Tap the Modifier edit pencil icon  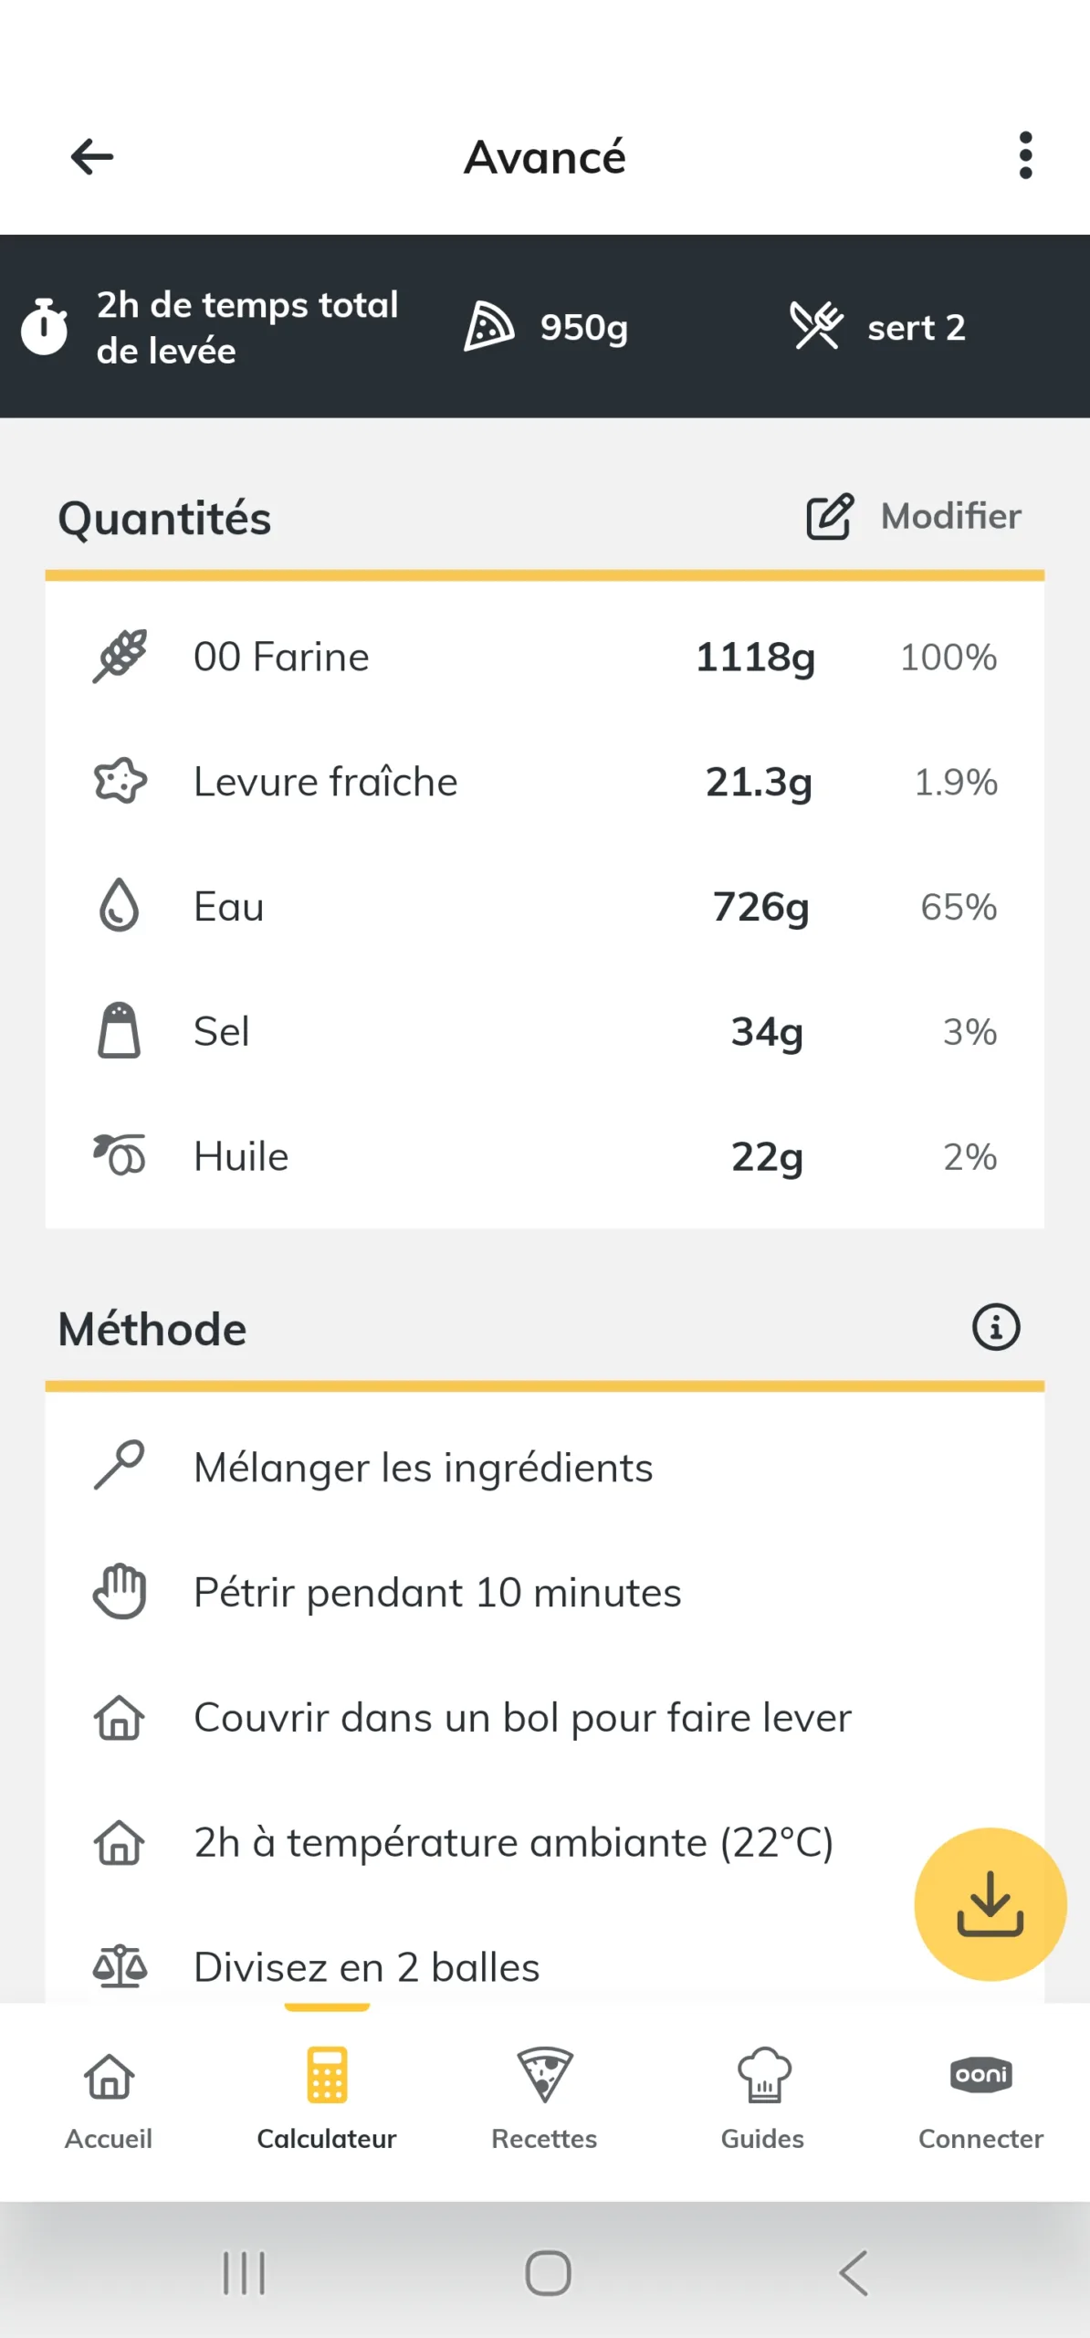point(829,517)
